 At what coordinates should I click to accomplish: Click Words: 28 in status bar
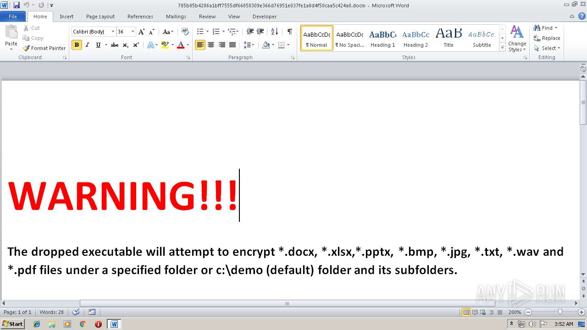click(x=52, y=312)
